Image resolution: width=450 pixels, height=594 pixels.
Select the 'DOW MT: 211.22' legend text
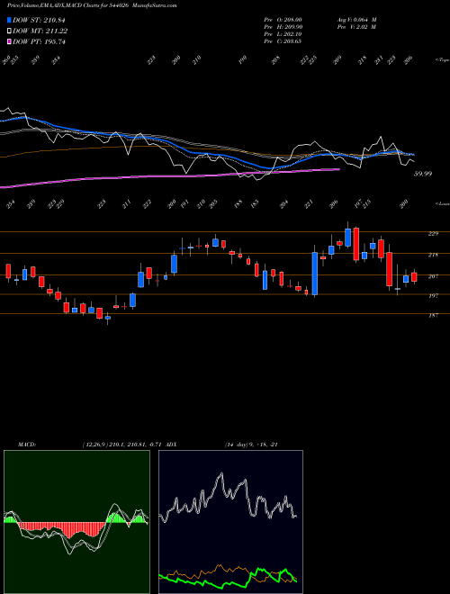click(x=40, y=31)
